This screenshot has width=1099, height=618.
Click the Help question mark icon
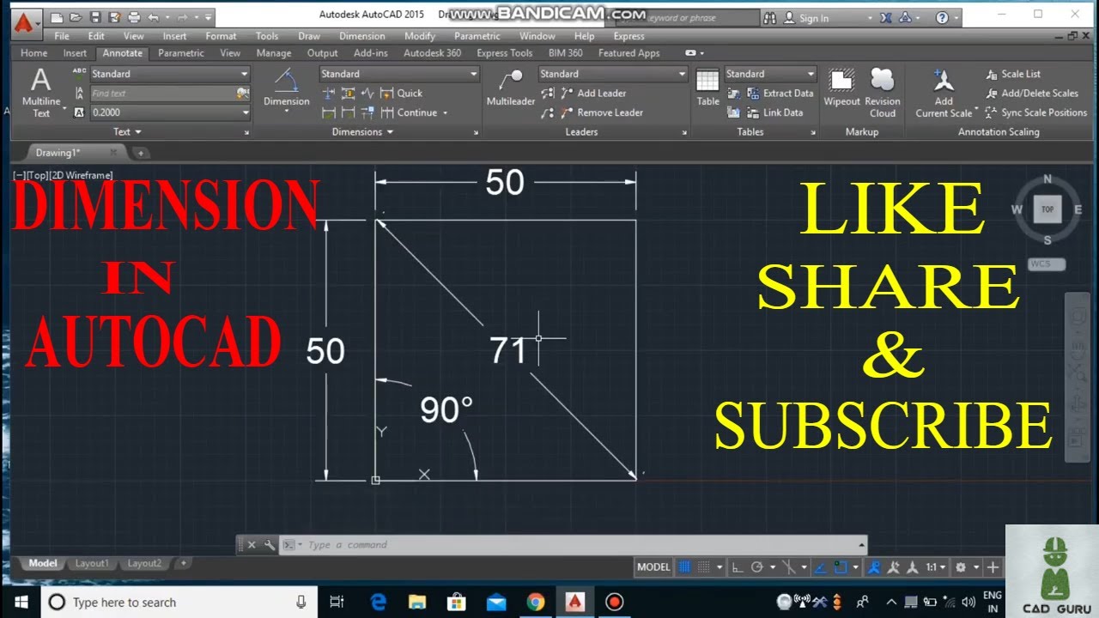pyautogui.click(x=943, y=17)
